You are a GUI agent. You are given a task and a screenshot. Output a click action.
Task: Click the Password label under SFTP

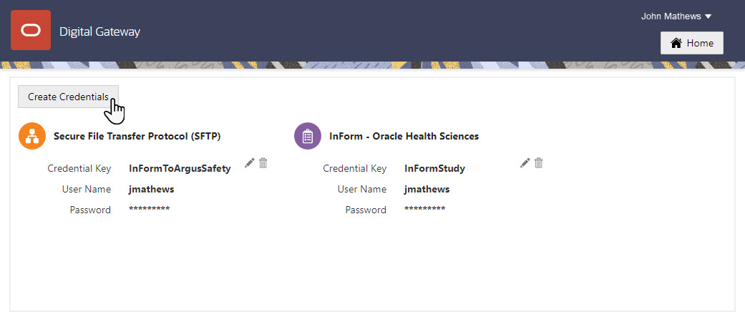[x=90, y=210]
